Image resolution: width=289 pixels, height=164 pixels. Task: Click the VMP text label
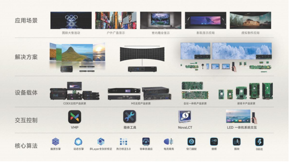tap(75, 127)
